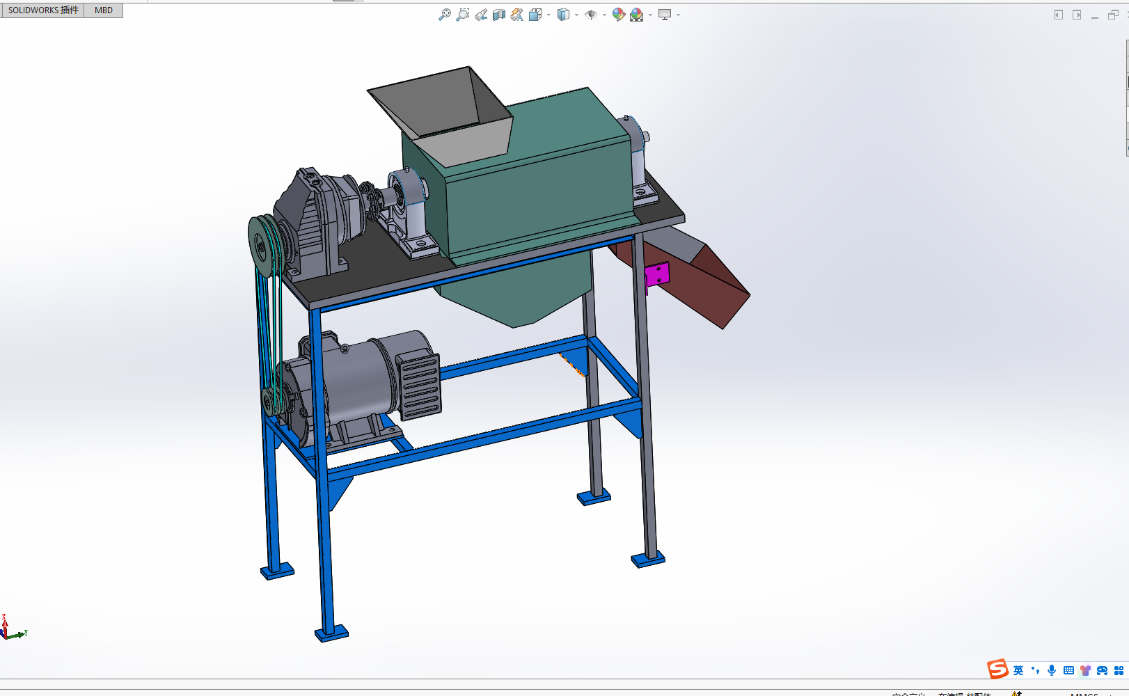The height and width of the screenshot is (696, 1129).
Task: Toggle the Section View tool
Action: [x=499, y=15]
